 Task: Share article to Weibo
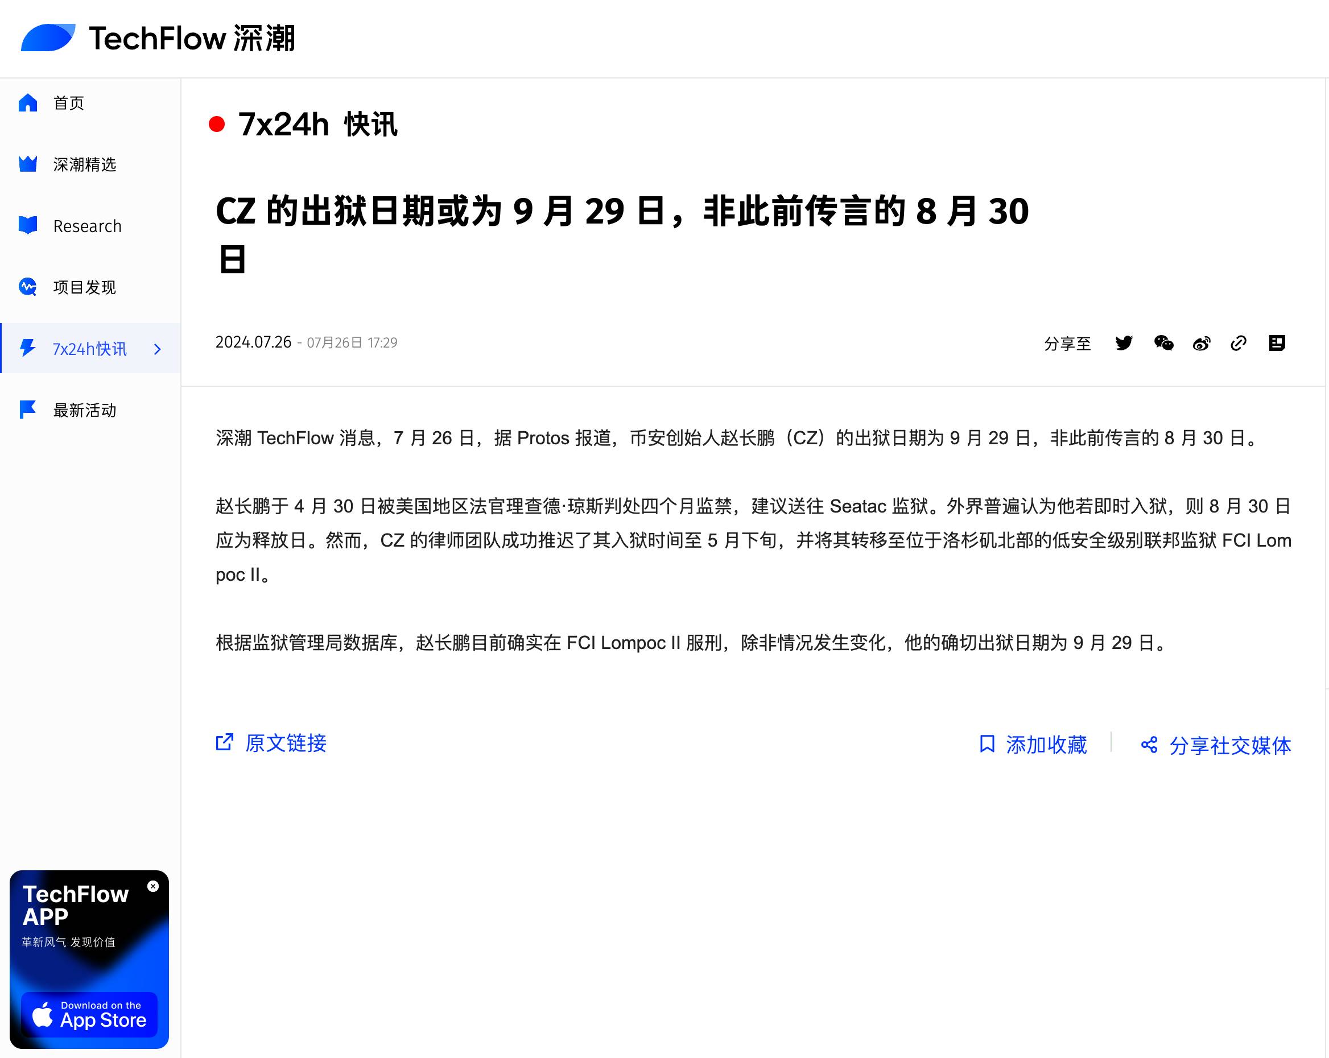1202,343
